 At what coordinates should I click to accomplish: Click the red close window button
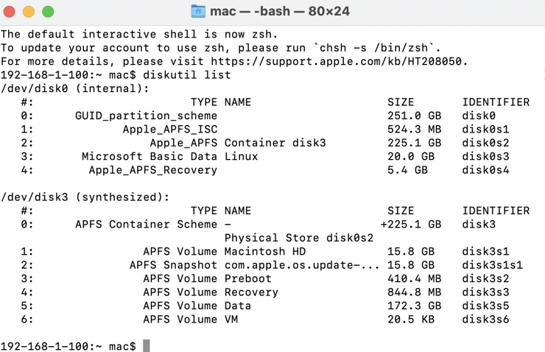tap(9, 12)
